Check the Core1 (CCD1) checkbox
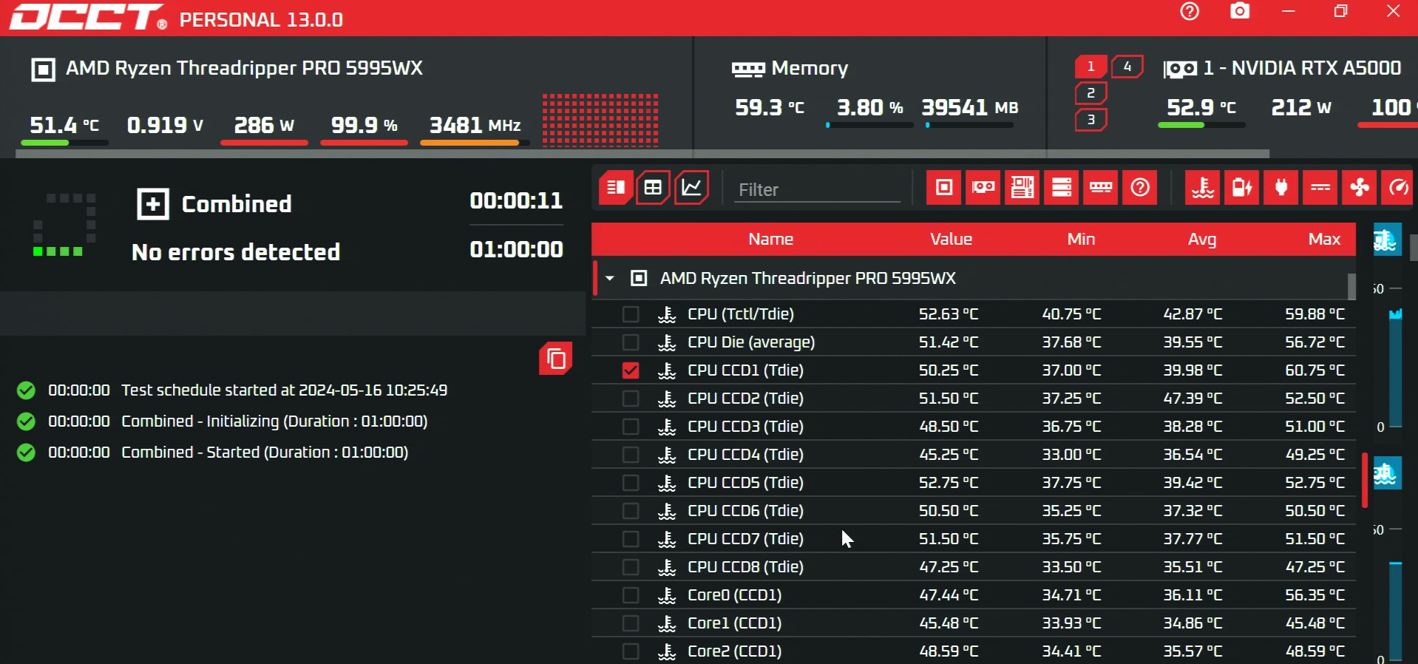The height and width of the screenshot is (664, 1418). coord(631,623)
